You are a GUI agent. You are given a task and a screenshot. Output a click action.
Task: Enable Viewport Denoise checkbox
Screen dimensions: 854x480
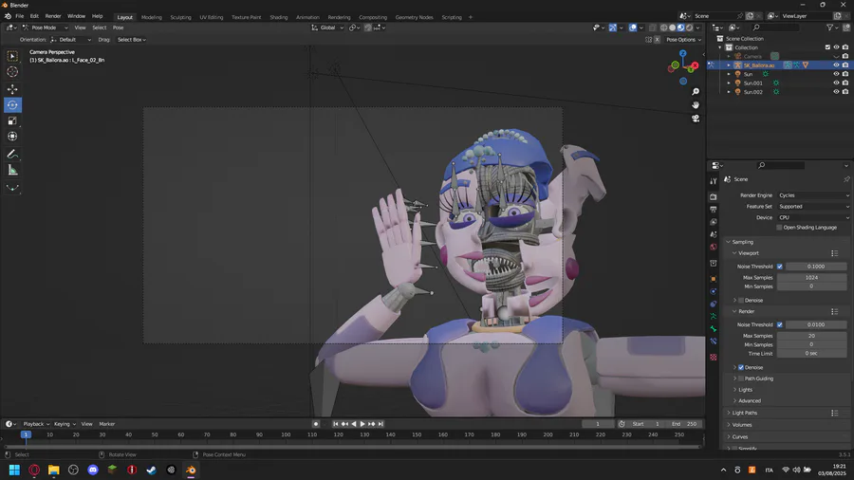[741, 301]
